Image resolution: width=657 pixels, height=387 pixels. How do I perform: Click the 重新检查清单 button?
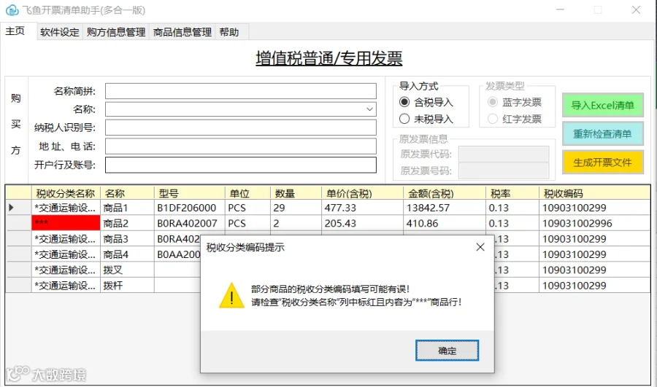pyautogui.click(x=602, y=134)
